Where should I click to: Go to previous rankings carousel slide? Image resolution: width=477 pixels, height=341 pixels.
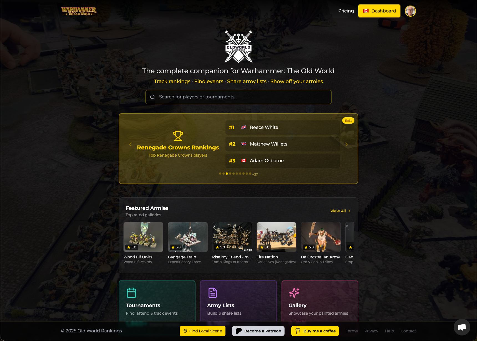tap(130, 144)
